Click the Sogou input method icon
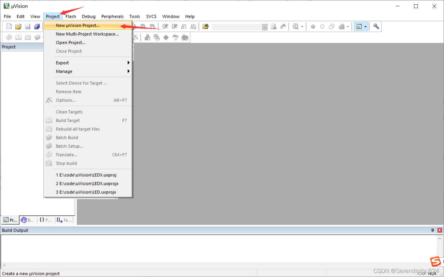Screen dimensions: 444x277 click(436, 261)
